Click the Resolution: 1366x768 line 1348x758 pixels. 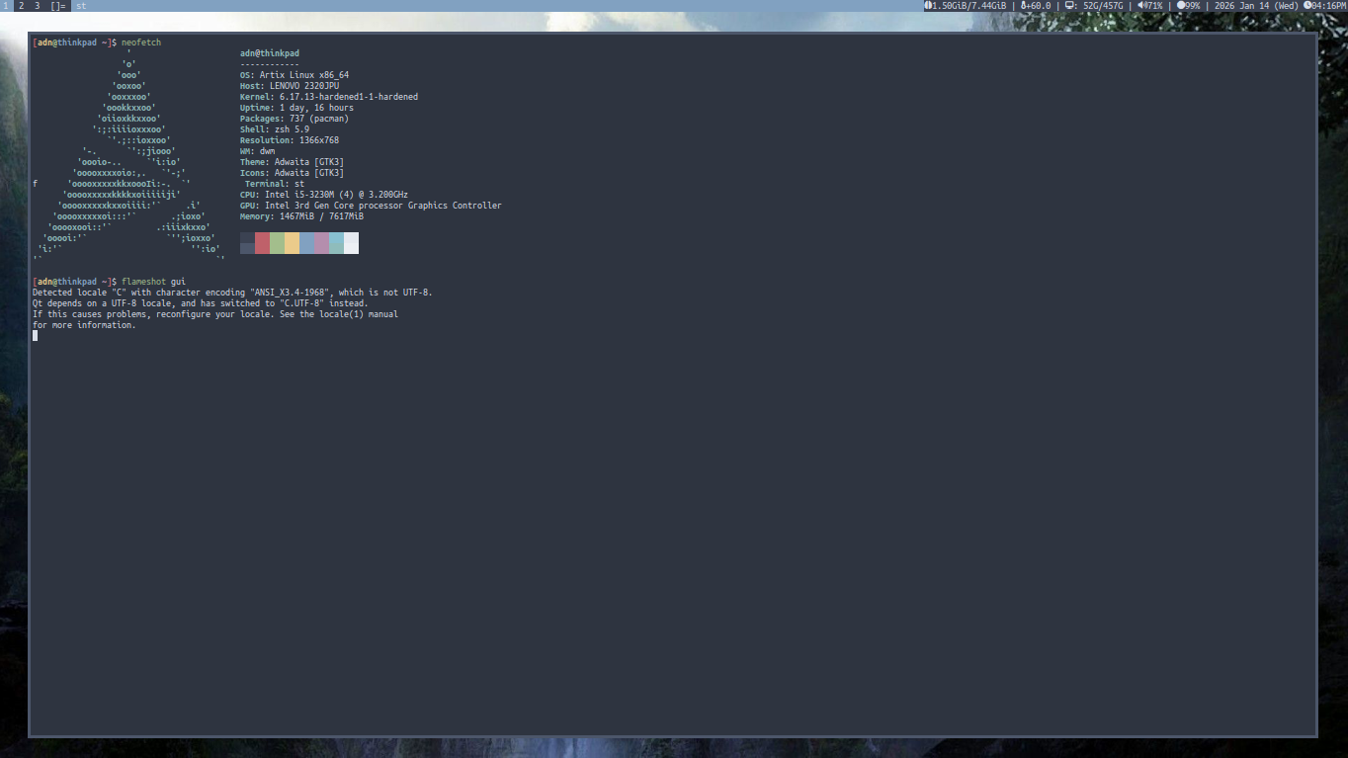[290, 140]
